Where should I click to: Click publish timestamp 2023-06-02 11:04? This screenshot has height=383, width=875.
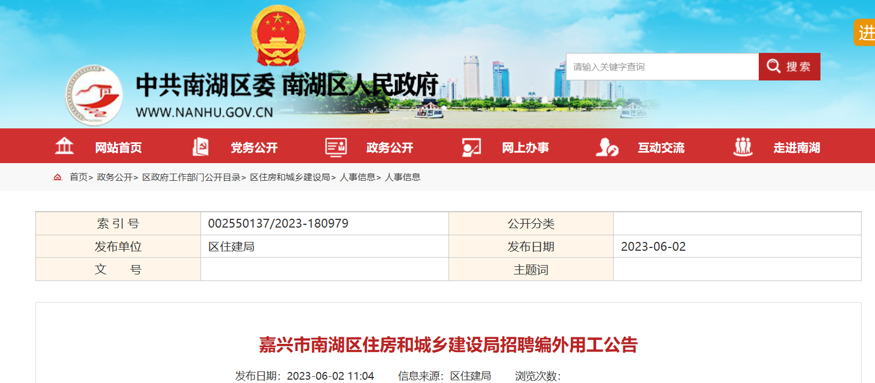click(331, 376)
